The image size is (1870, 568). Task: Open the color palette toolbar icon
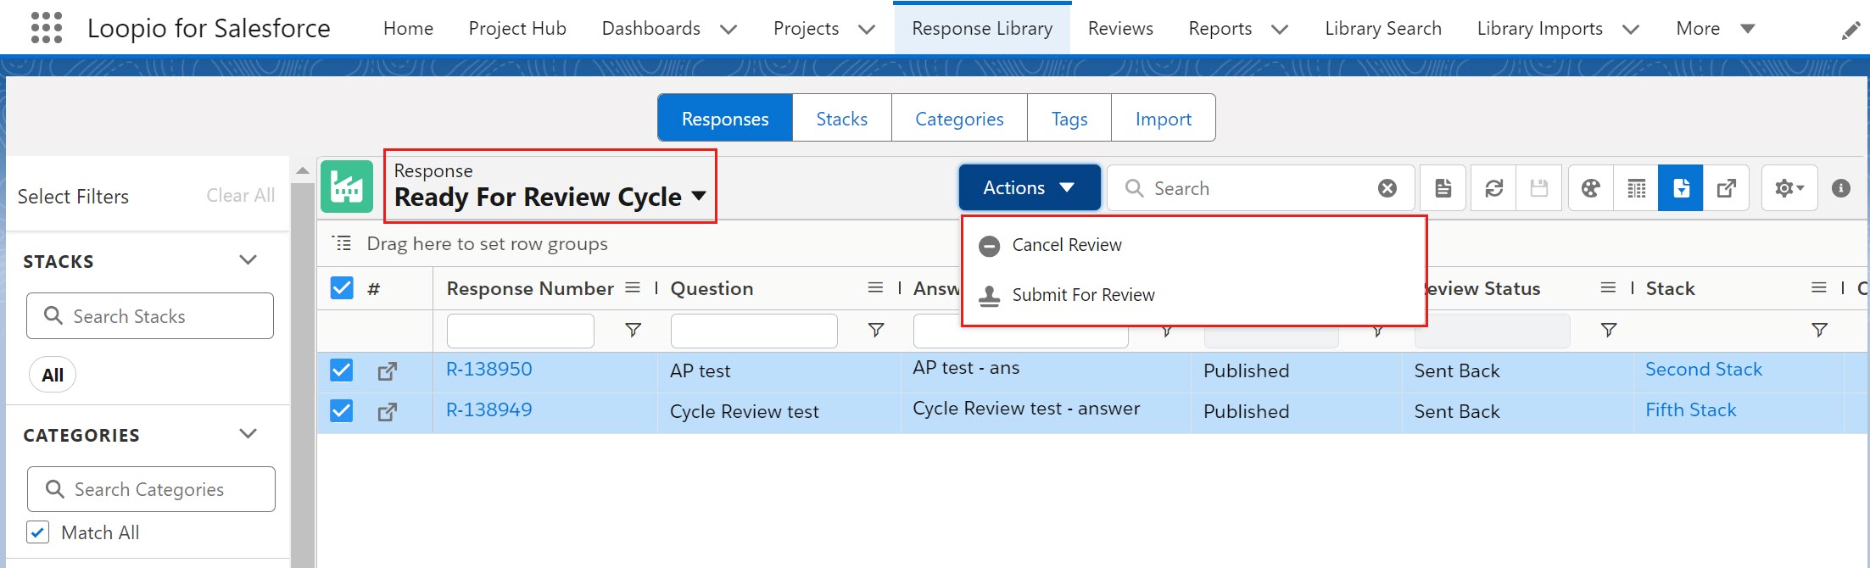click(x=1591, y=188)
